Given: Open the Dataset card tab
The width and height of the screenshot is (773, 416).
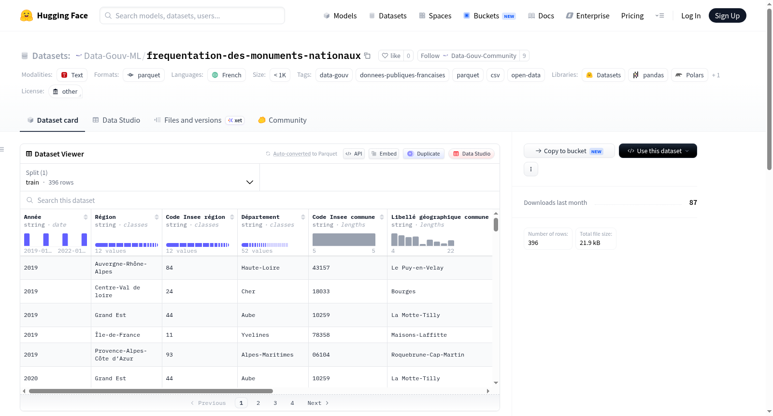Looking at the screenshot, I should click(x=52, y=120).
